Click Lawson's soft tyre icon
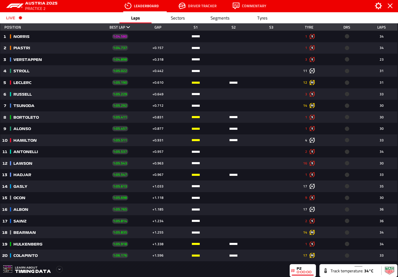The image size is (398, 277). [x=312, y=163]
